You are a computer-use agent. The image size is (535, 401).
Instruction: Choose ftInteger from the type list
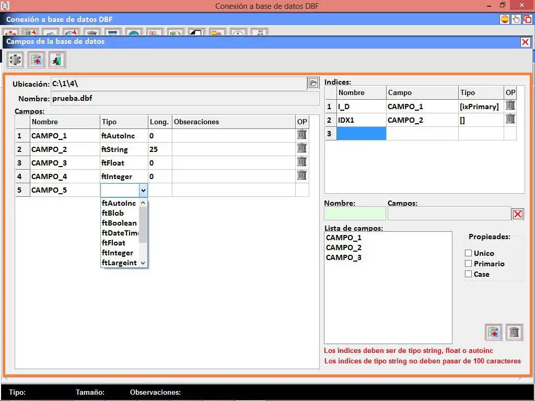pyautogui.click(x=120, y=253)
